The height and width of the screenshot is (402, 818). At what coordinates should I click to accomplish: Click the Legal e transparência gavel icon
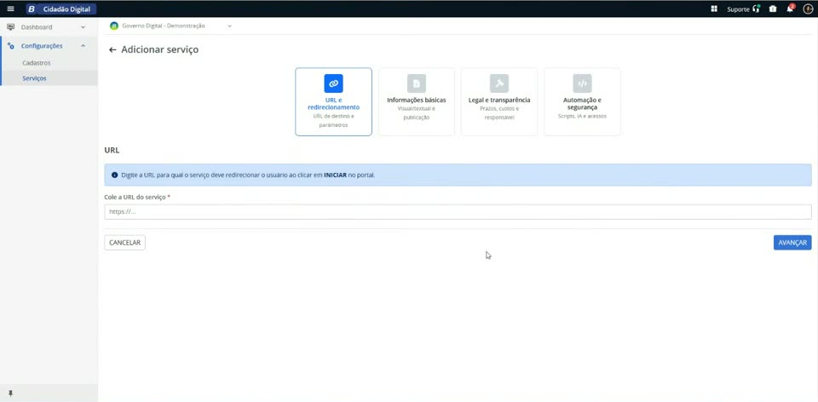pyautogui.click(x=499, y=83)
